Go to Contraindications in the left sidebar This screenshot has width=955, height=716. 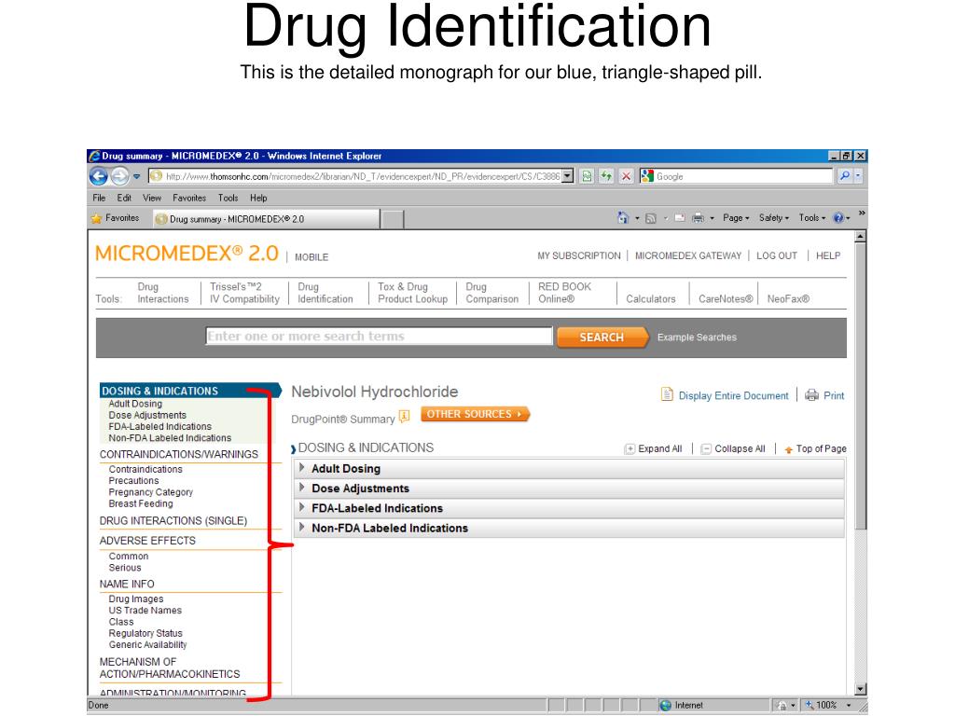coord(145,470)
